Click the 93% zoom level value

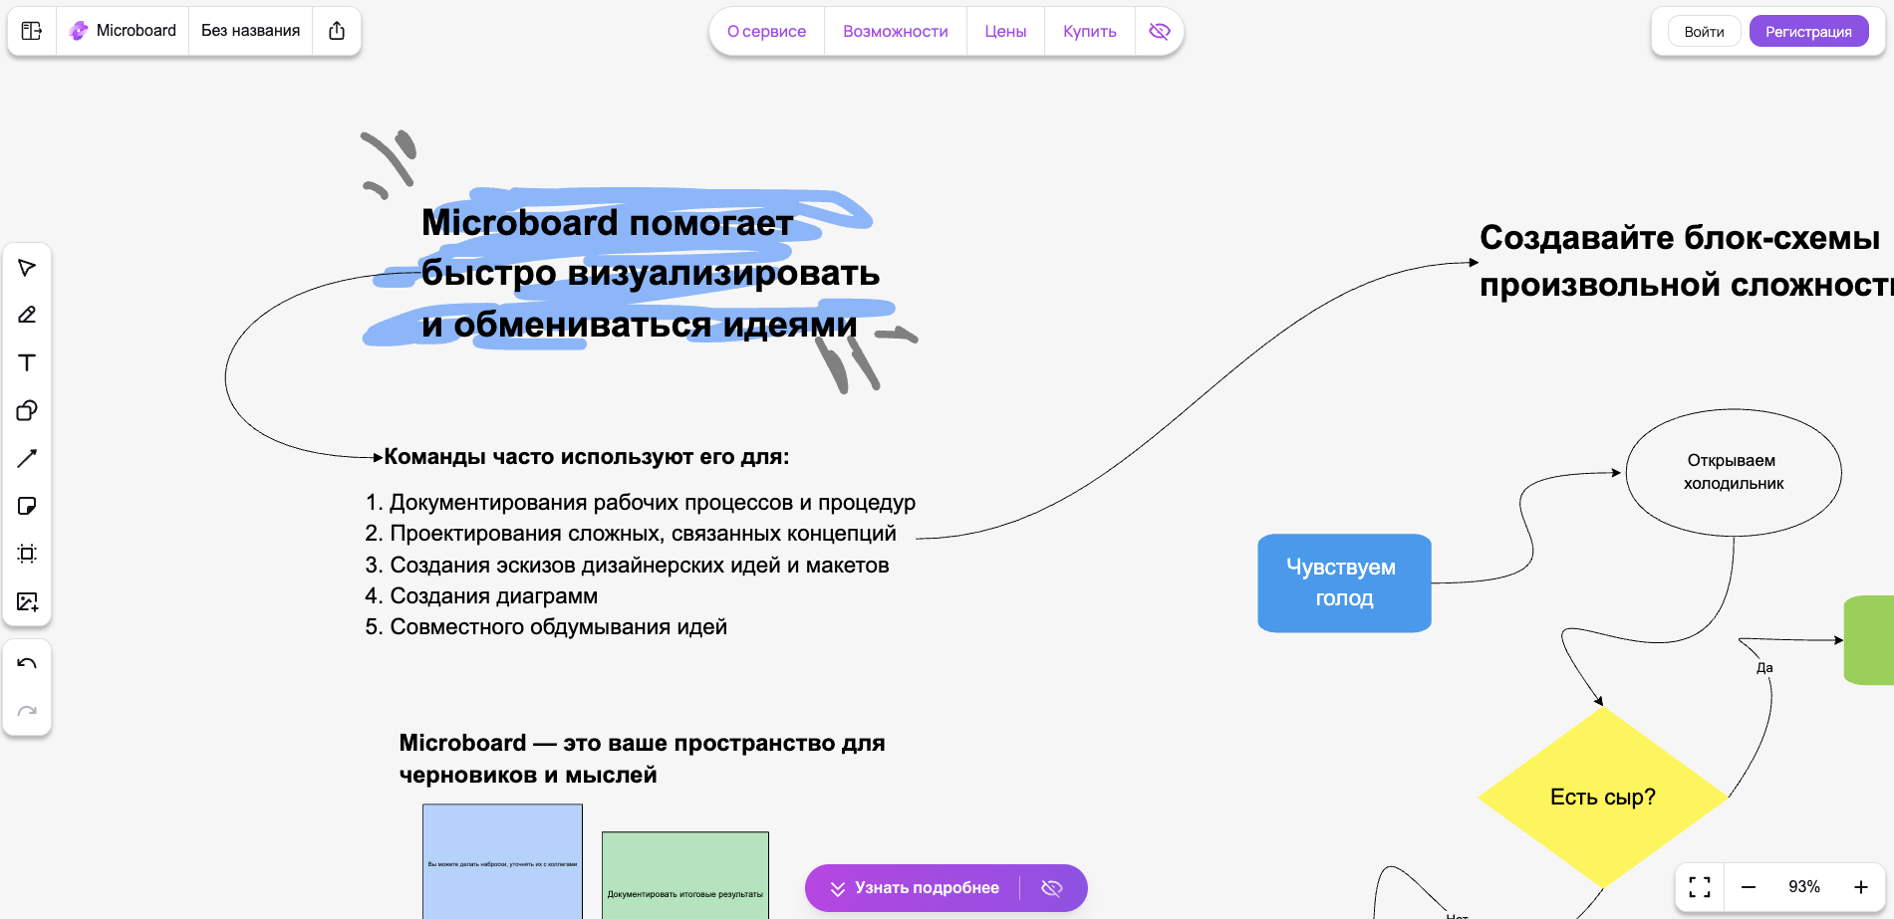tap(1803, 887)
